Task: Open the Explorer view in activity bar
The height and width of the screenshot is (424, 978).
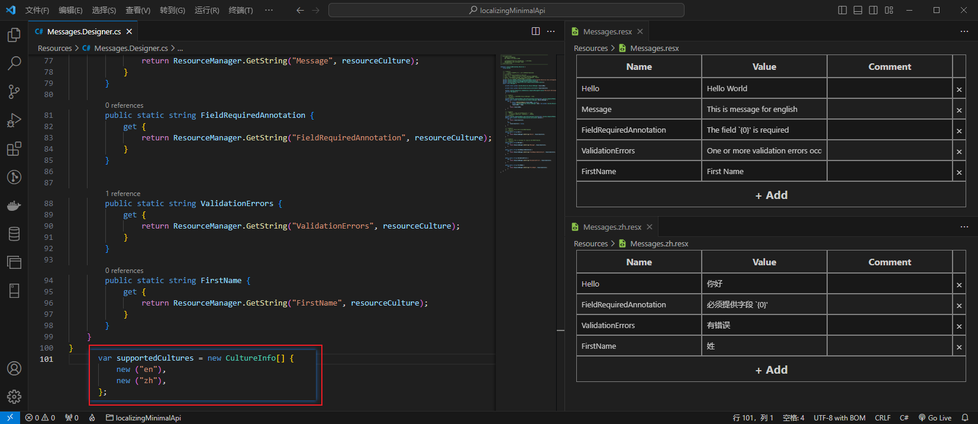Action: pos(14,35)
